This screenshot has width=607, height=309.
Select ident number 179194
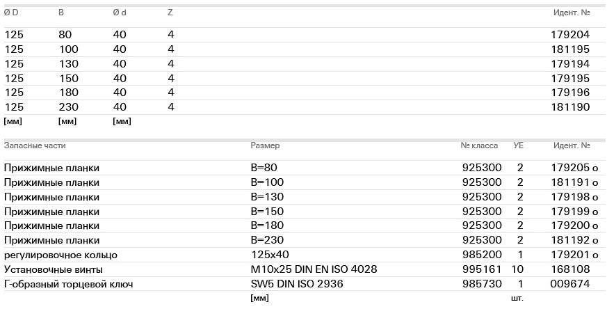pyautogui.click(x=571, y=64)
